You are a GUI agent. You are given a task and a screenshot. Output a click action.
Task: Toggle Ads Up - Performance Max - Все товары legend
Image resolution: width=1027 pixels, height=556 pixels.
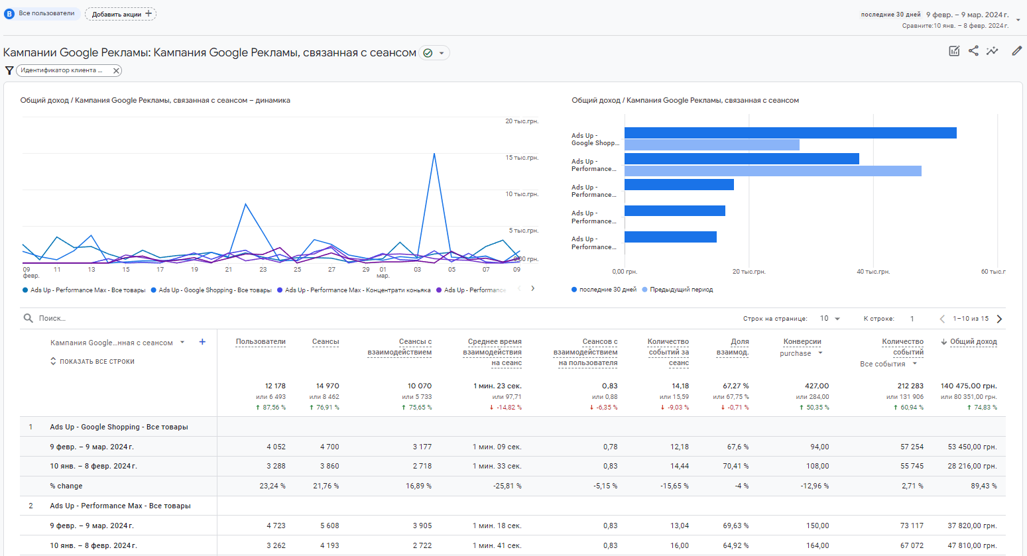tap(84, 290)
